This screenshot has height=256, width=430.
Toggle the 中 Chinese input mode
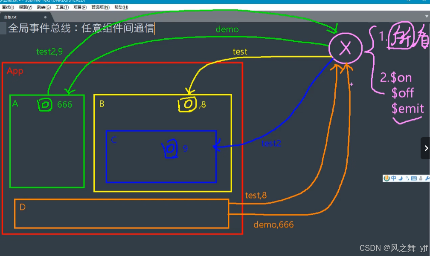tap(394, 178)
